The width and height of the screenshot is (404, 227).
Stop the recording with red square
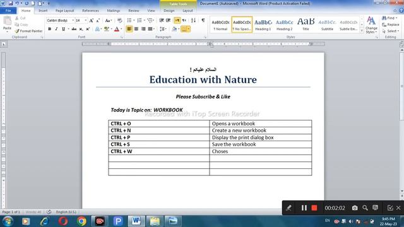click(314, 207)
